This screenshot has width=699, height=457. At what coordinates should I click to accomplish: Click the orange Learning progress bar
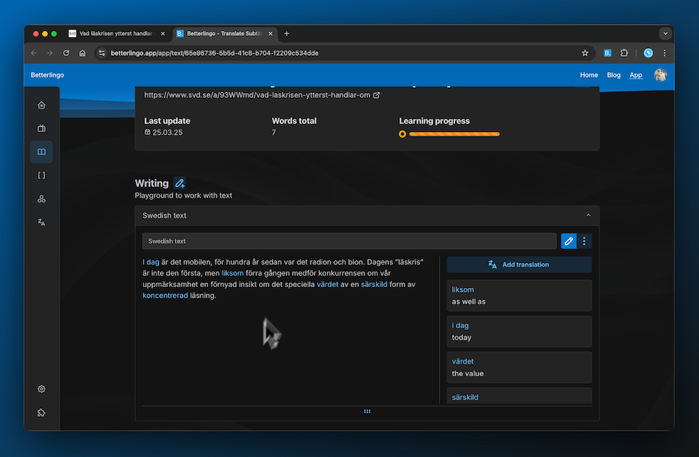pyautogui.click(x=454, y=133)
